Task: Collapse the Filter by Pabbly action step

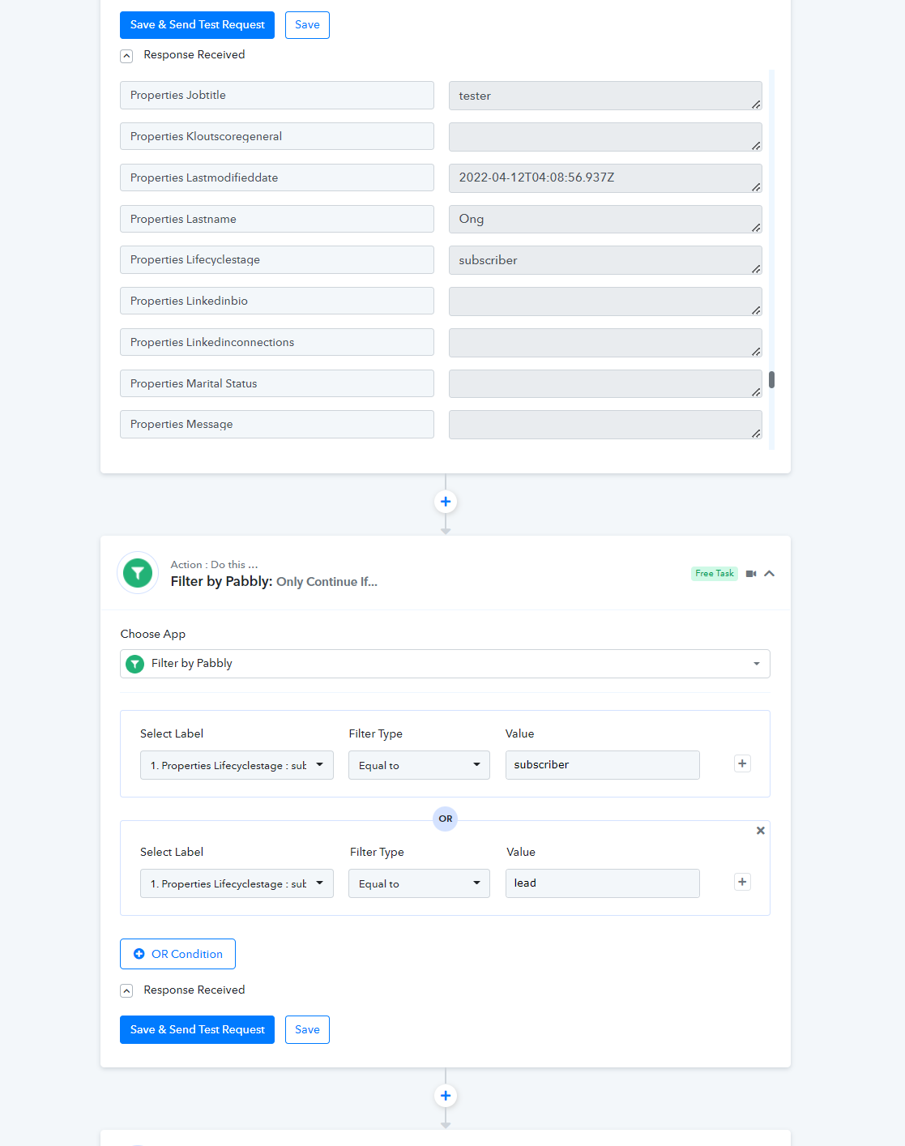Action: coord(770,574)
